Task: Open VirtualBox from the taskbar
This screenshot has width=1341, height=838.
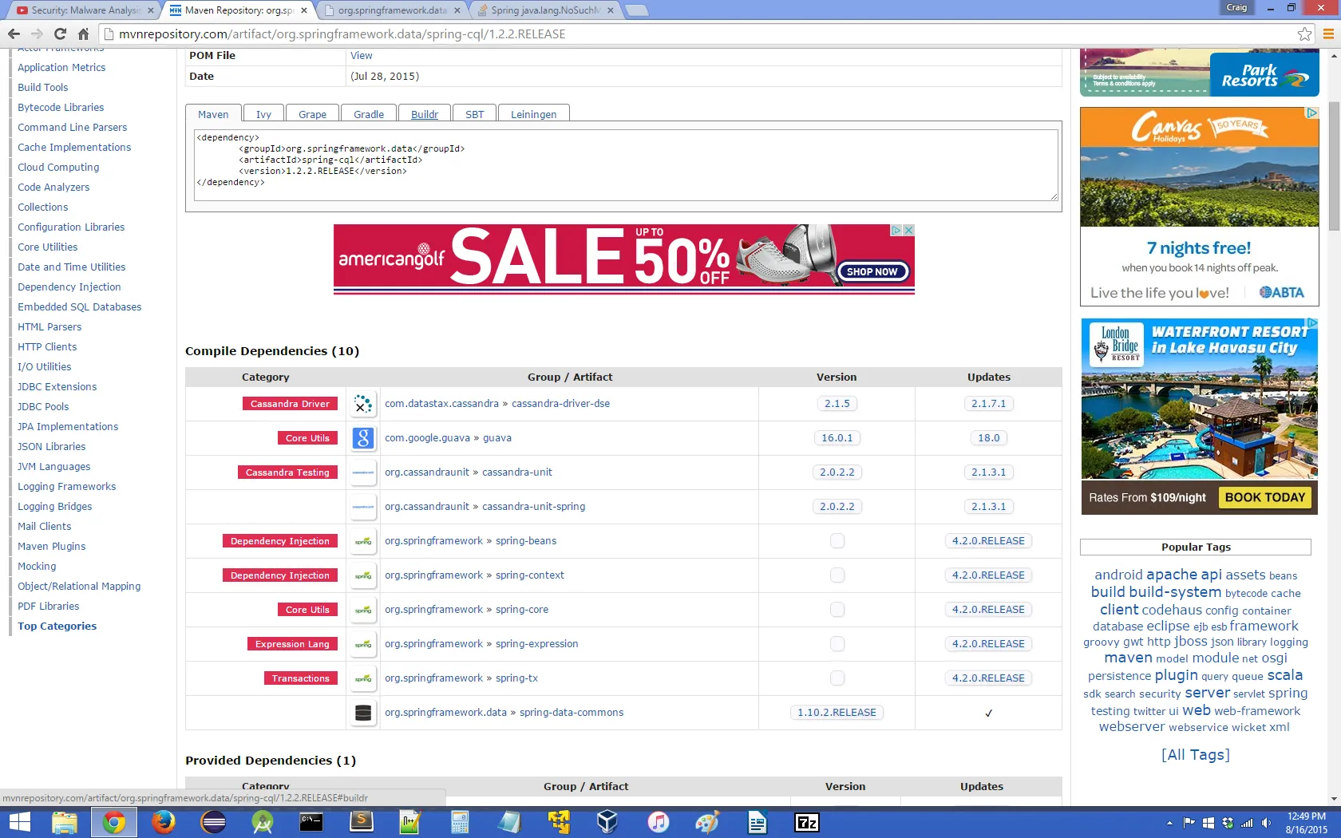Action: tap(607, 822)
